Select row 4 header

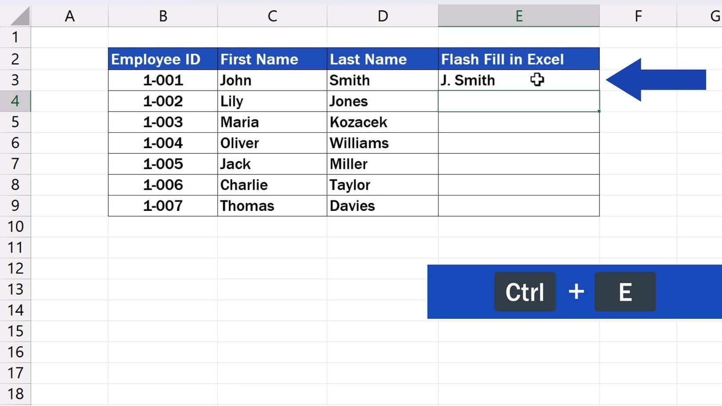tap(15, 101)
